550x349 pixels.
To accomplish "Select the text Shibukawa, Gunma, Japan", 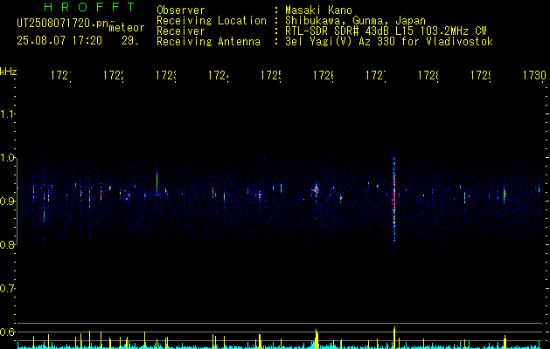I will (x=355, y=21).
